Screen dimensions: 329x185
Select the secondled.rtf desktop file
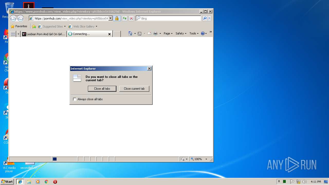[29, 166]
